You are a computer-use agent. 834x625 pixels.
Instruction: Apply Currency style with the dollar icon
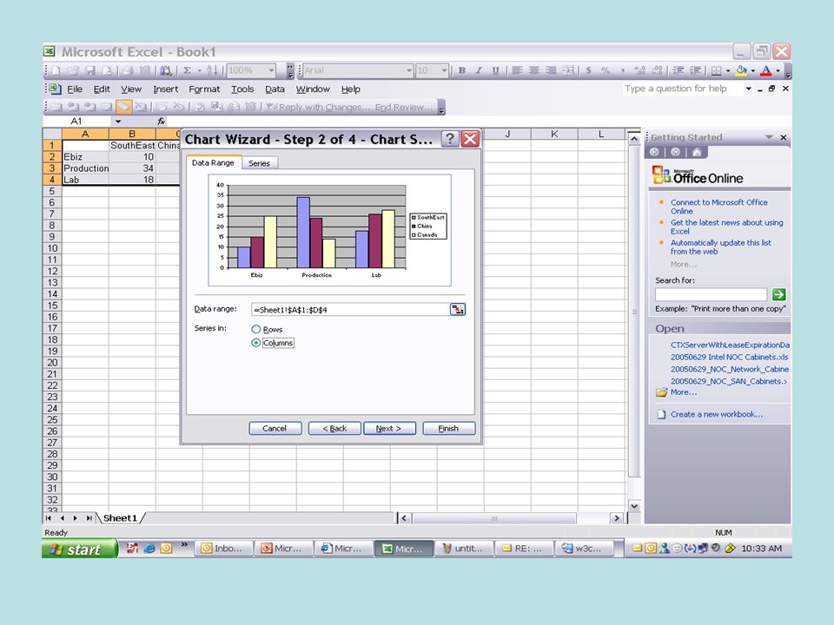589,70
